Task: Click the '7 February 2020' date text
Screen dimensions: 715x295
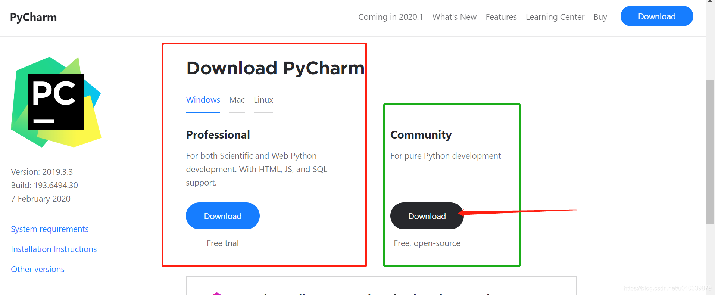Action: click(x=41, y=199)
